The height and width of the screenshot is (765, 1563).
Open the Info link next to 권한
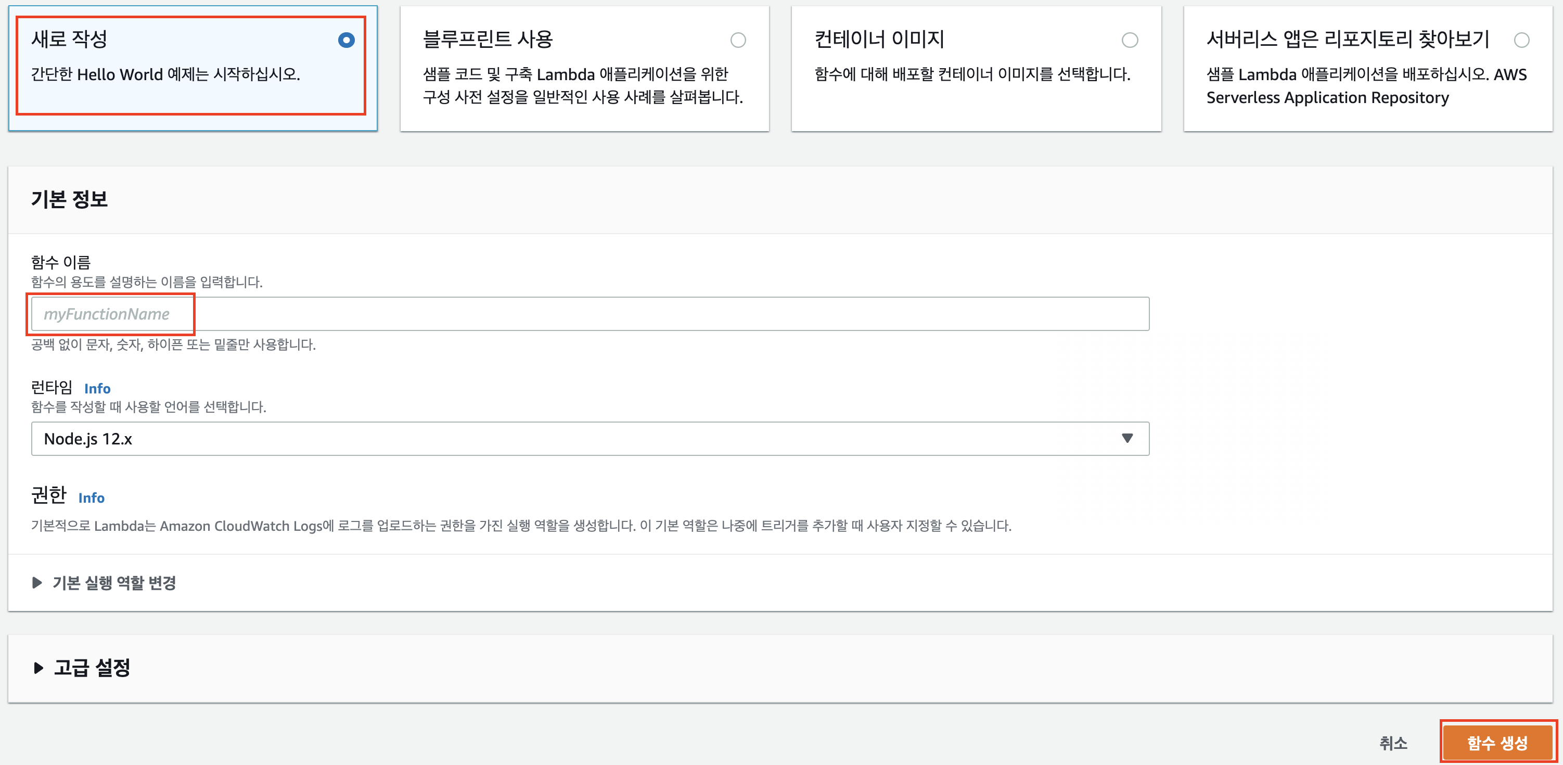92,498
